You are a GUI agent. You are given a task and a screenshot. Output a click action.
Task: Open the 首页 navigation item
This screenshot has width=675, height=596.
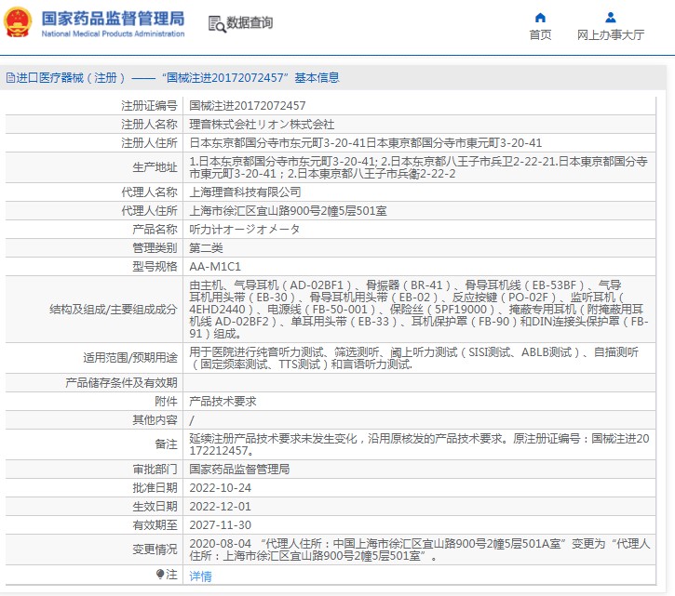540,35
